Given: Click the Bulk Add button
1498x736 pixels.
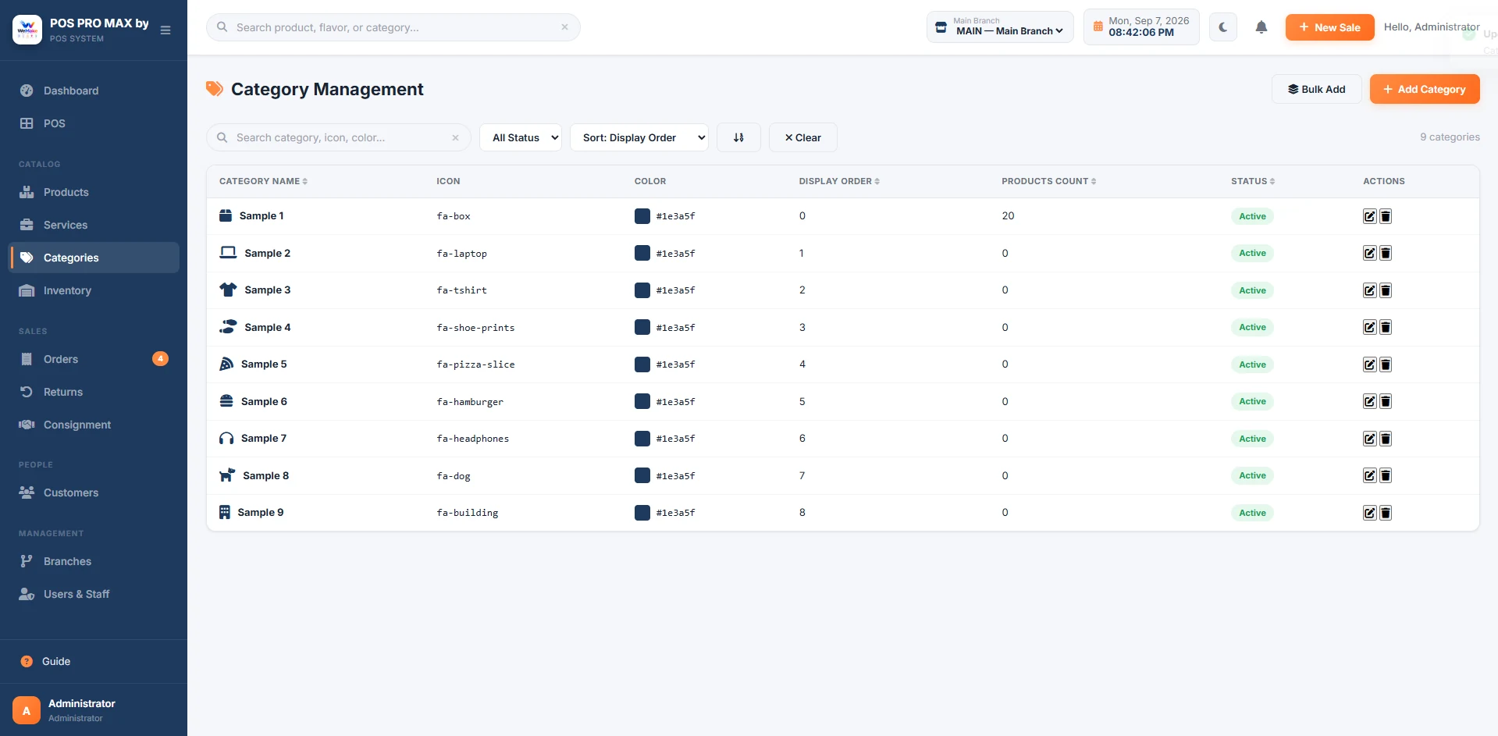Looking at the screenshot, I should (x=1317, y=89).
